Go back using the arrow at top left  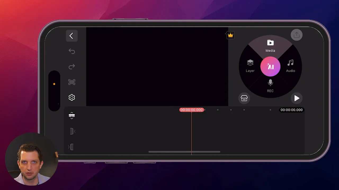(x=72, y=36)
